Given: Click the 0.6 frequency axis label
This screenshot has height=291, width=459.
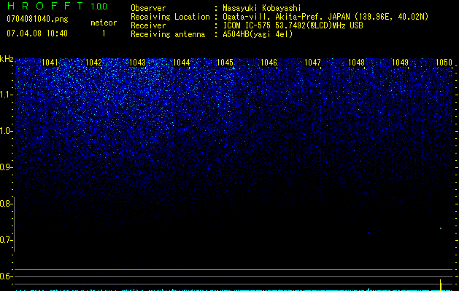Looking at the screenshot, I should click(6, 276).
